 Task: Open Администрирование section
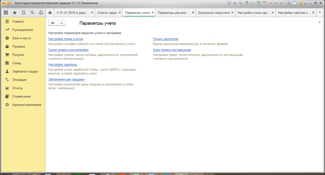[x=27, y=105]
